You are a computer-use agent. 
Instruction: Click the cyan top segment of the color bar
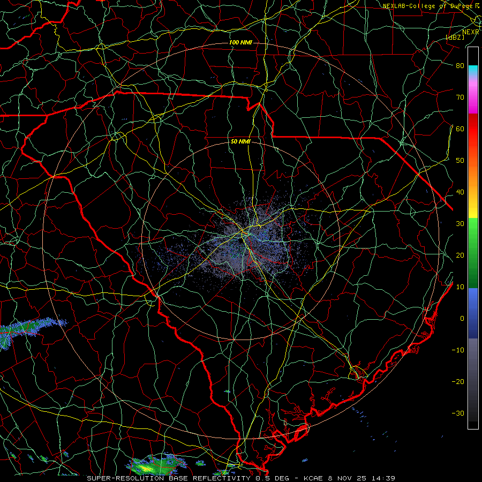coord(473,71)
